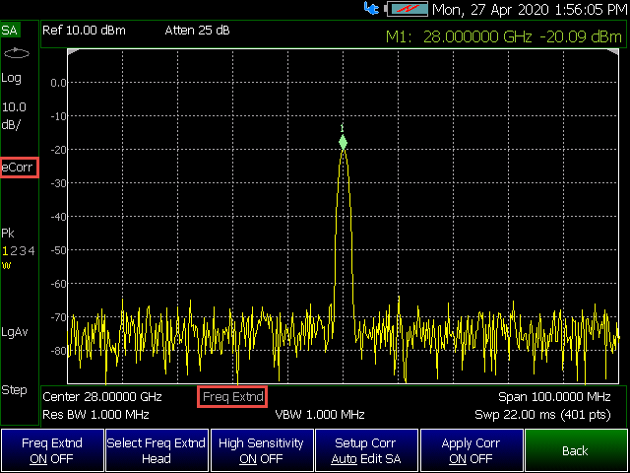Click the Swp 22.00 ms readout
The width and height of the screenshot is (630, 473).
coord(542,414)
